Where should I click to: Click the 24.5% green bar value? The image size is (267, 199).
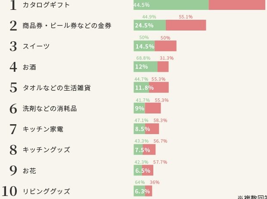144,25
